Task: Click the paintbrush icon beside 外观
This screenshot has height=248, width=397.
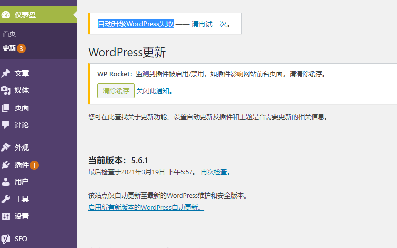Action: pos(6,147)
